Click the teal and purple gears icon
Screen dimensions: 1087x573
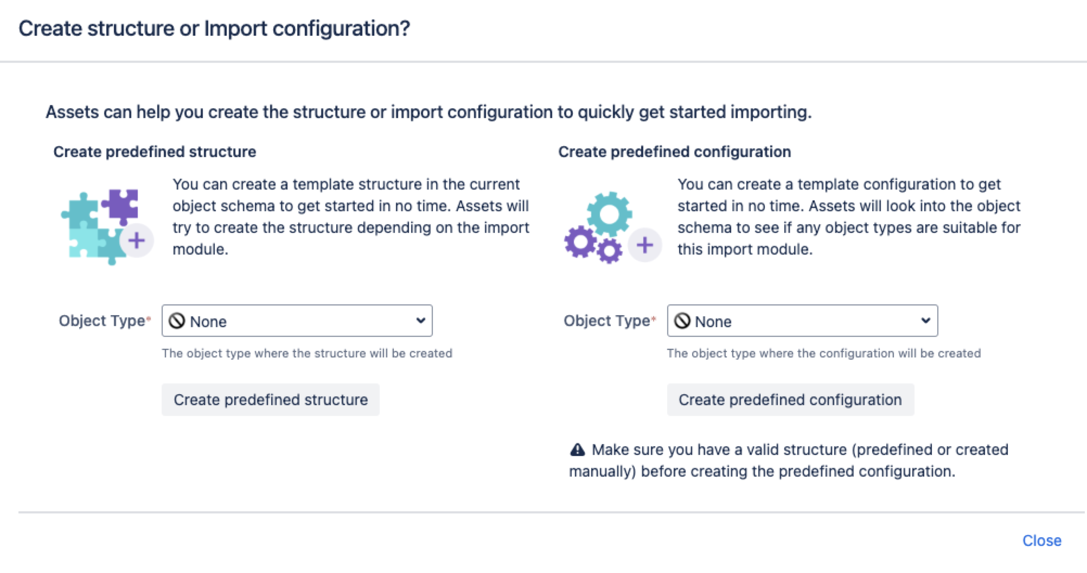tap(599, 227)
